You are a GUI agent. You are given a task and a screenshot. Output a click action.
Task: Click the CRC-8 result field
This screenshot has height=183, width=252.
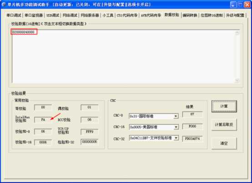tap(192, 115)
